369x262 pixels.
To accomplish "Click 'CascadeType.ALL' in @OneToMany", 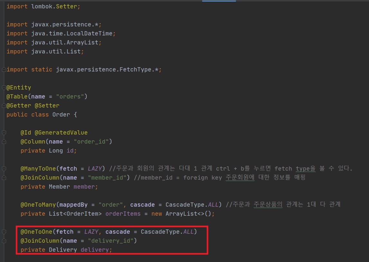I will pos(192,205).
